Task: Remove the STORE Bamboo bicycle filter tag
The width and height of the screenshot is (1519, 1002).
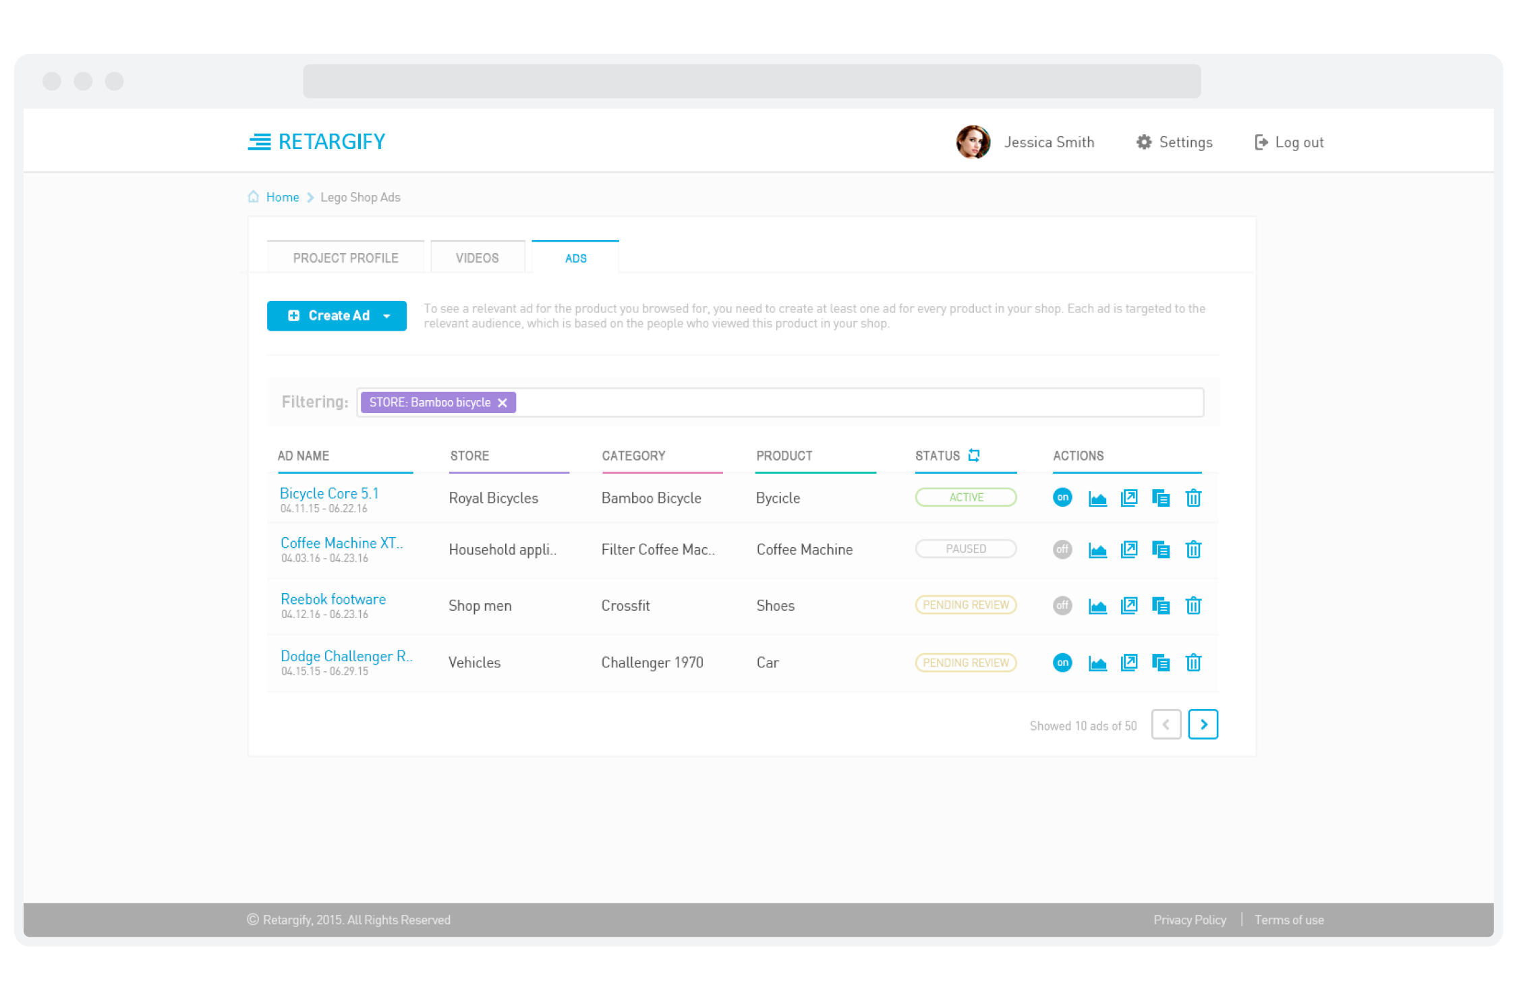Action: (x=504, y=403)
